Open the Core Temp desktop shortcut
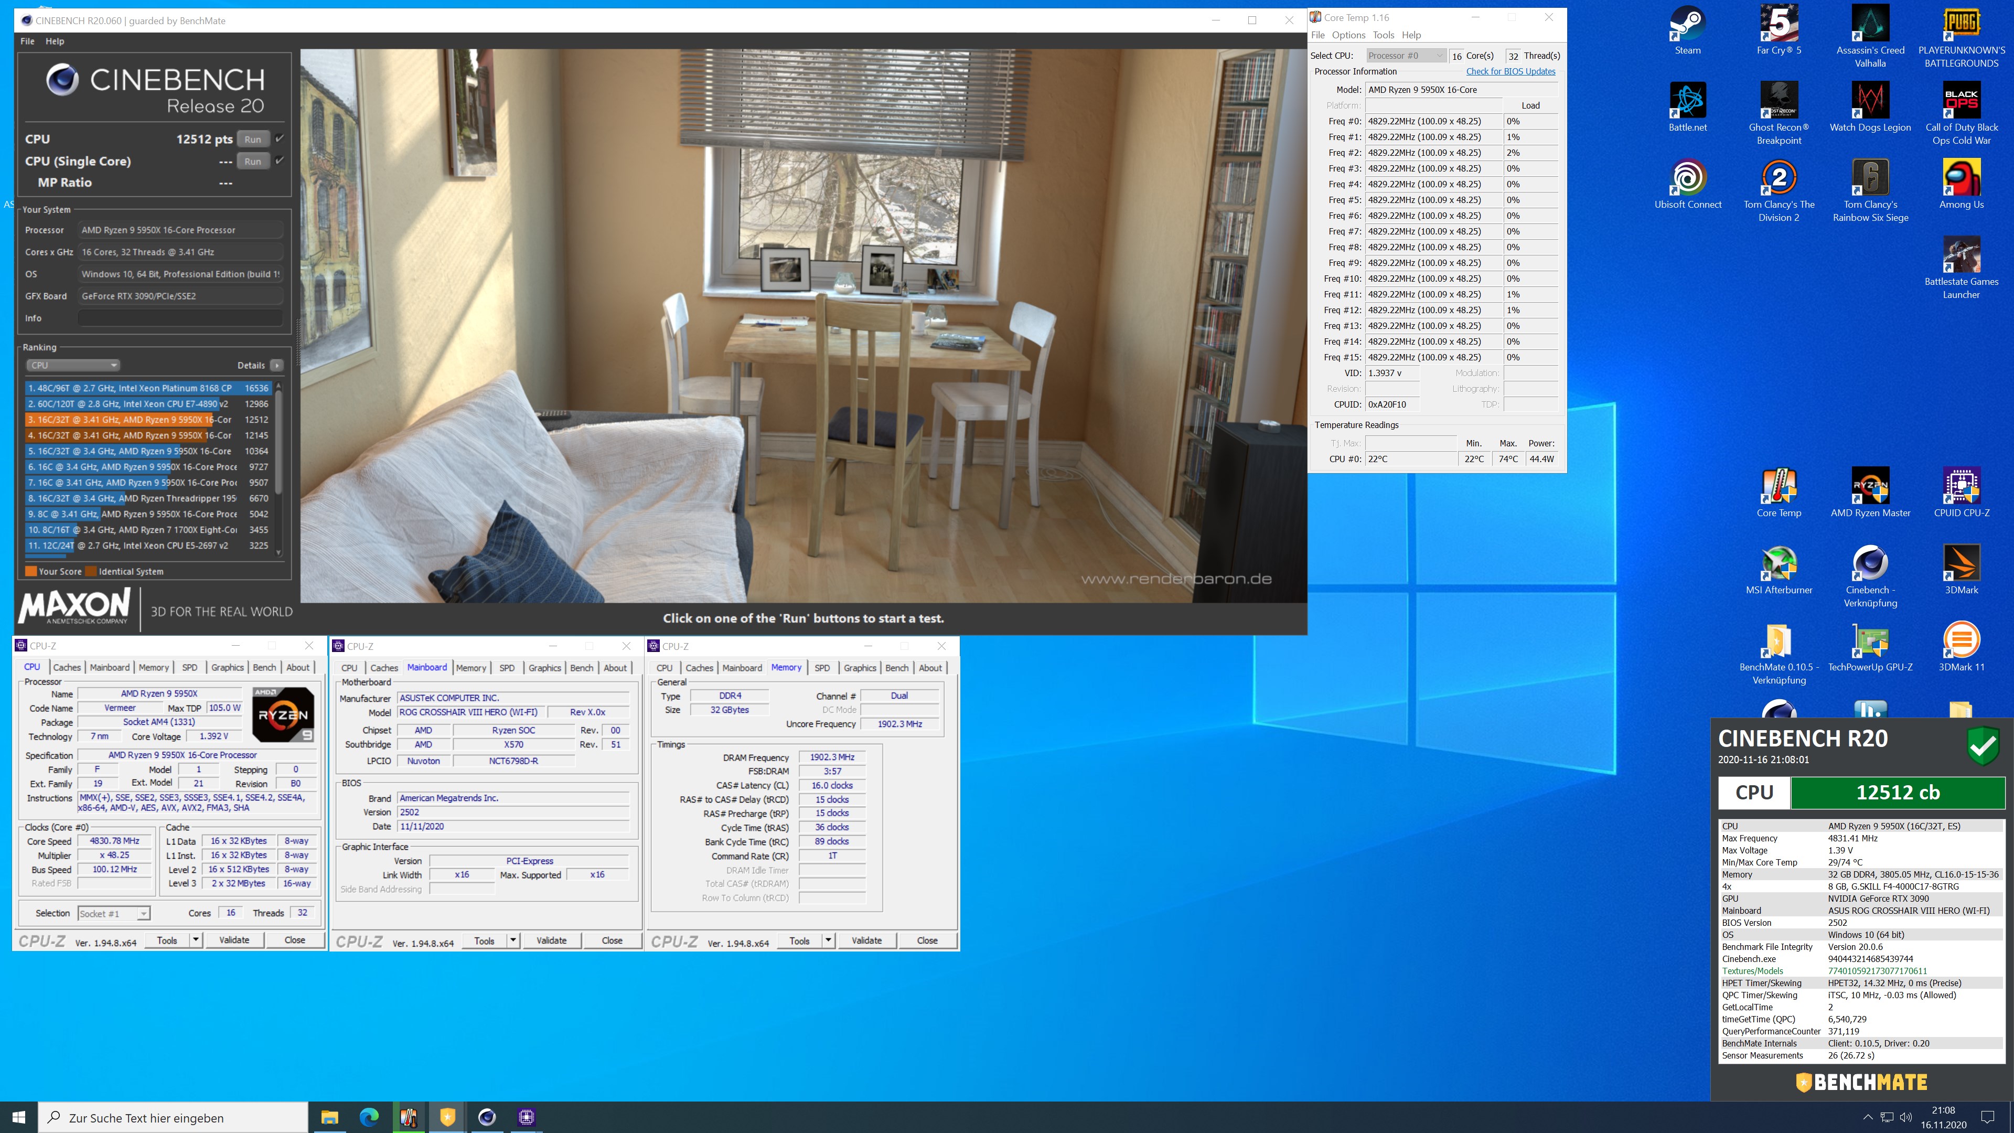The width and height of the screenshot is (2014, 1133). coord(1779,493)
